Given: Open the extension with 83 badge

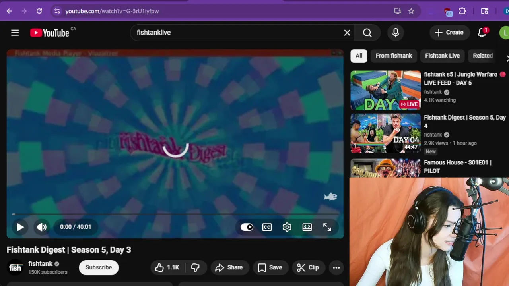Looking at the screenshot, I should tap(448, 12).
